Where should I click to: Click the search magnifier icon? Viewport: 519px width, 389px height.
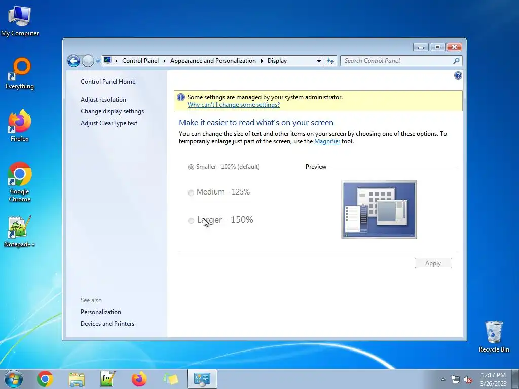coord(457,61)
